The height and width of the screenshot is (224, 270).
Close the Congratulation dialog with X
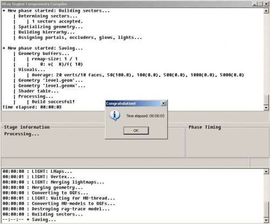click(x=163, y=103)
